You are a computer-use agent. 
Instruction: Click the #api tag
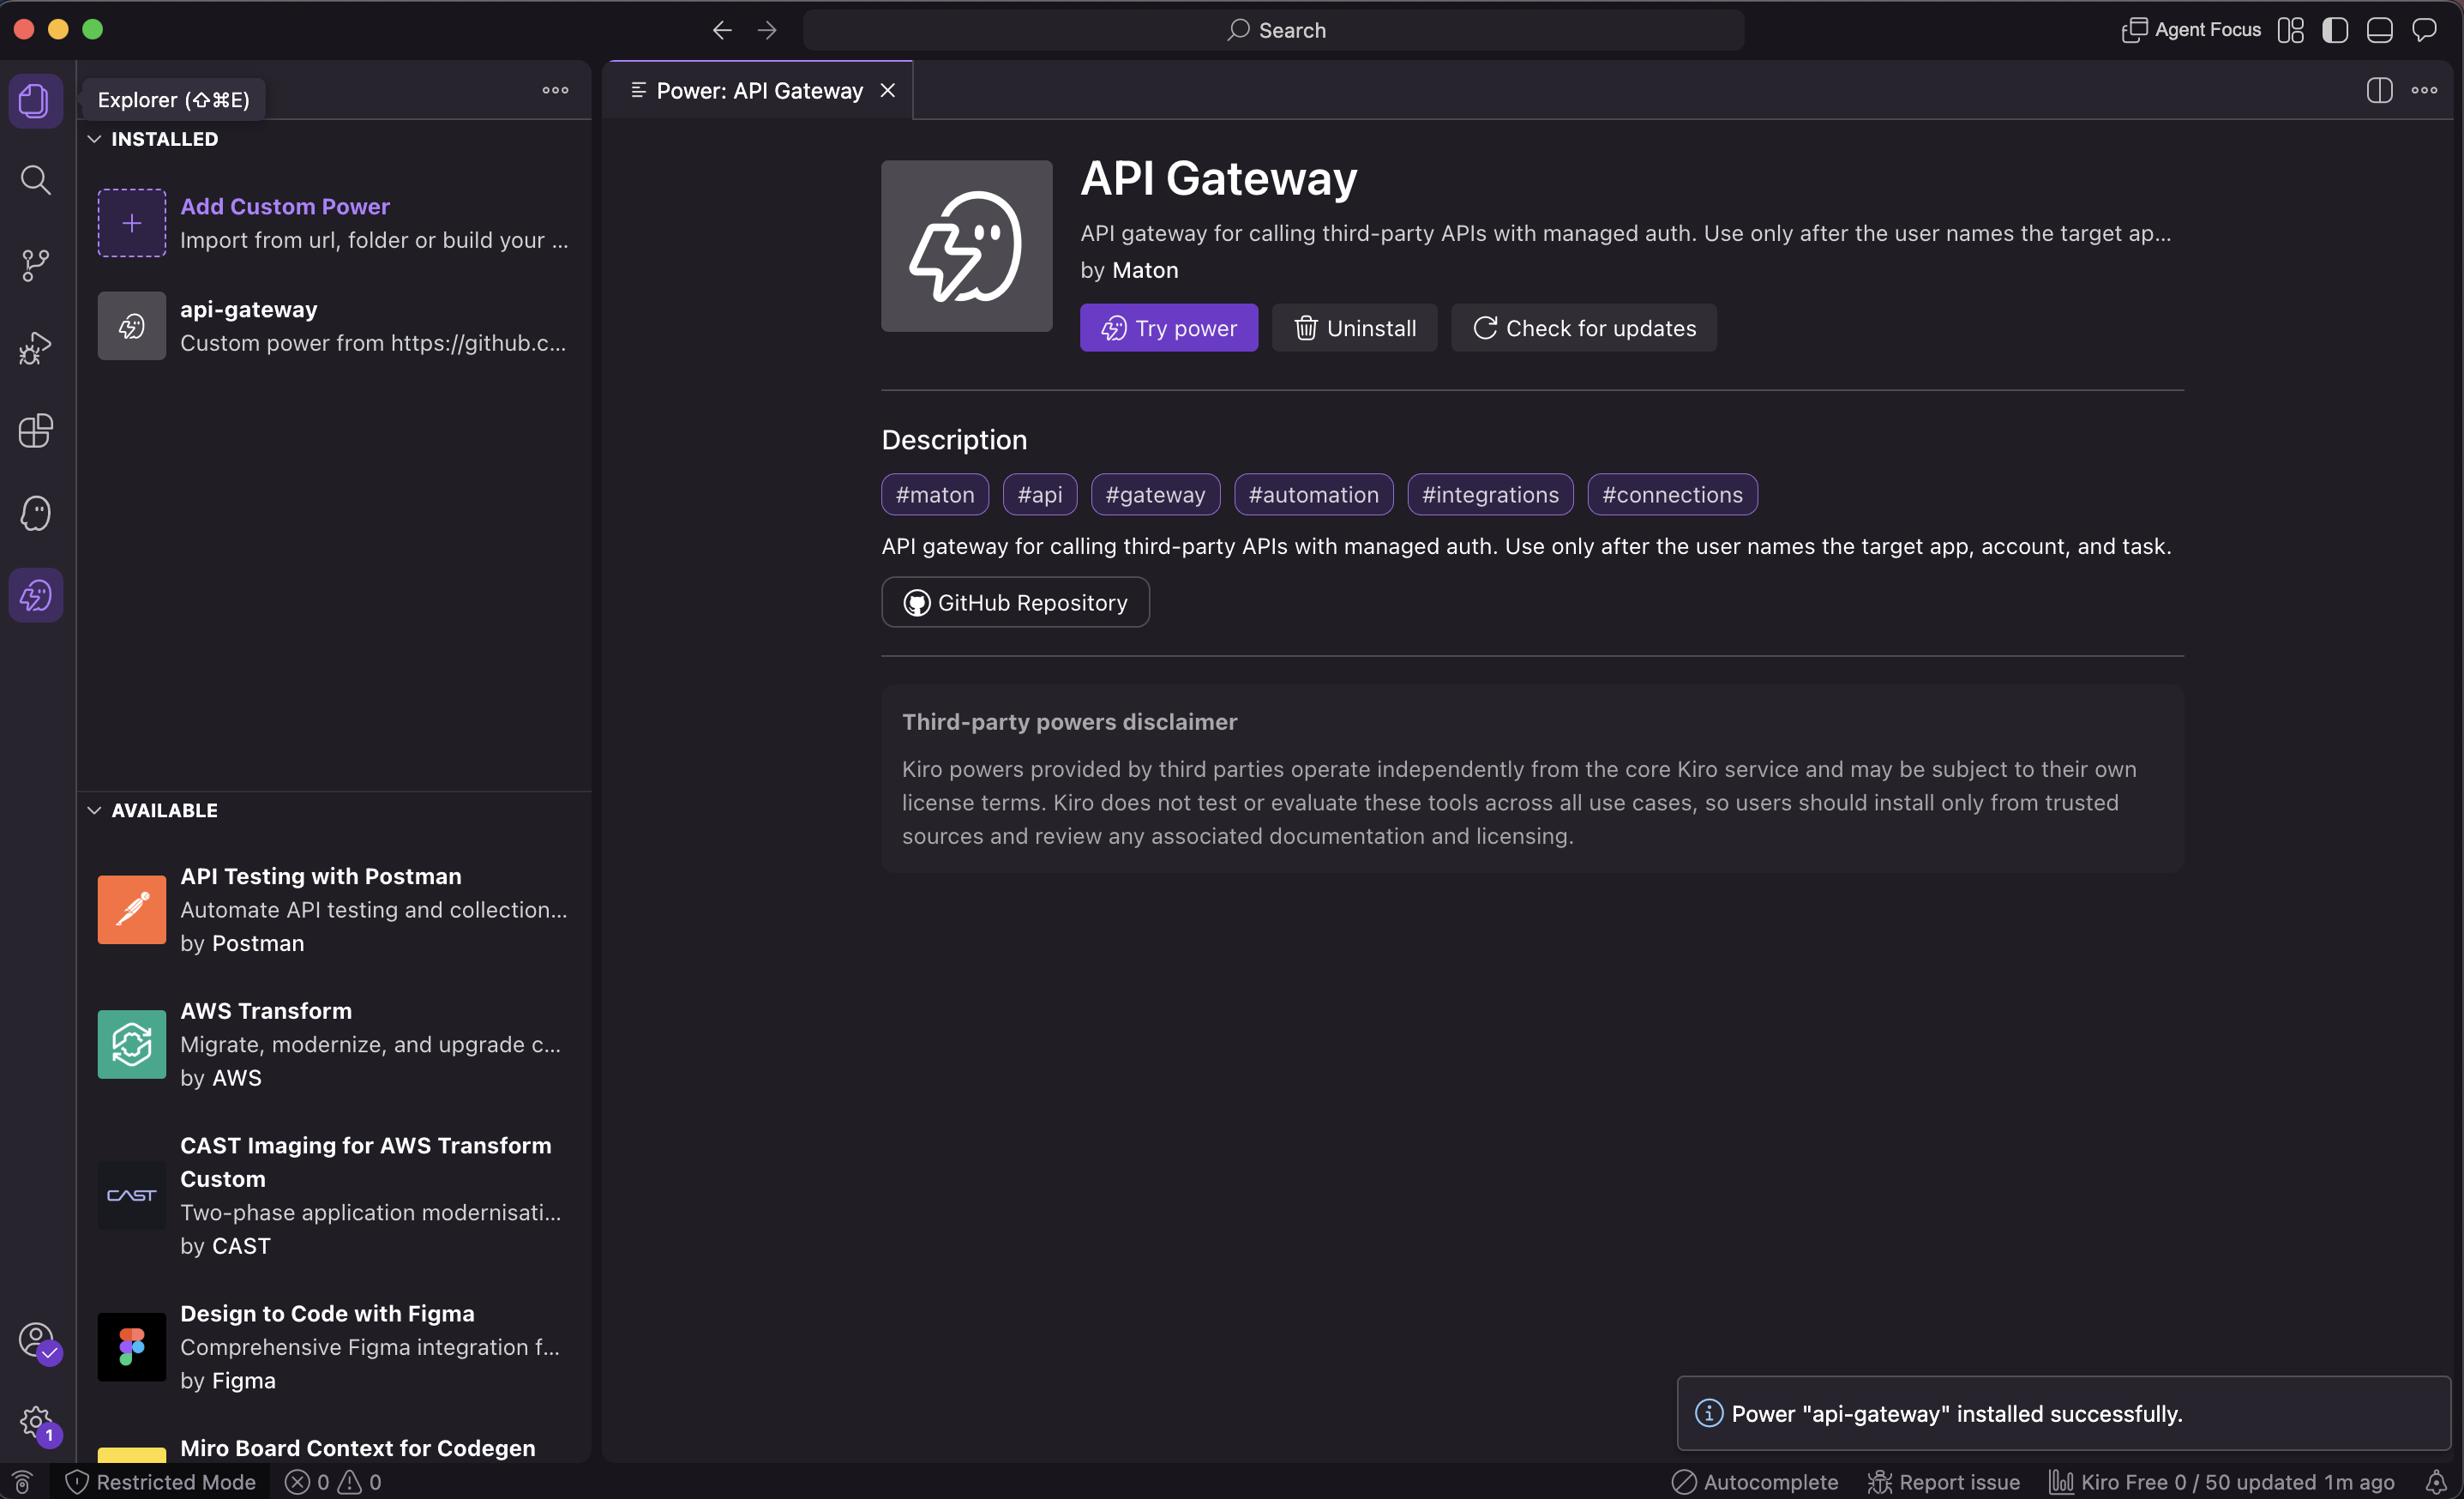coord(1040,494)
